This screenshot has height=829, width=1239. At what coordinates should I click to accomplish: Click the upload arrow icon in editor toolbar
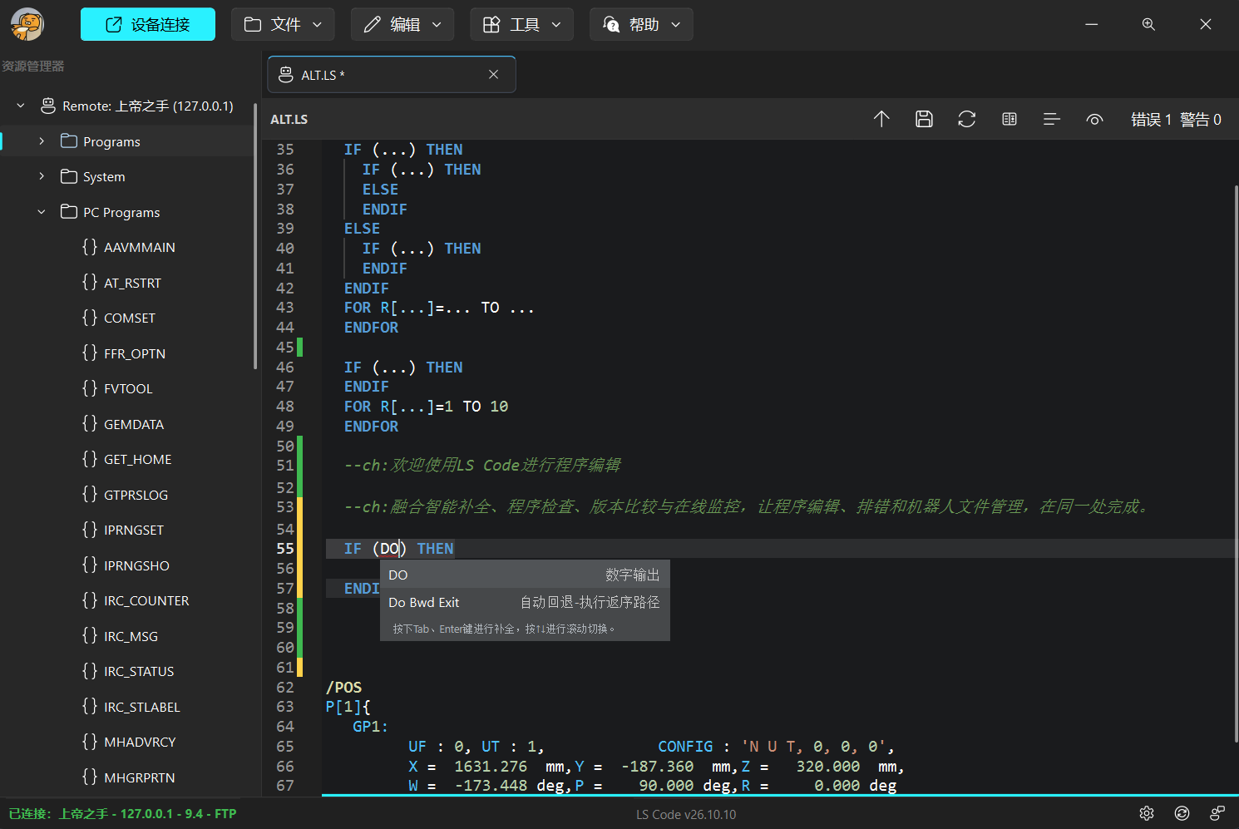pyautogui.click(x=881, y=119)
